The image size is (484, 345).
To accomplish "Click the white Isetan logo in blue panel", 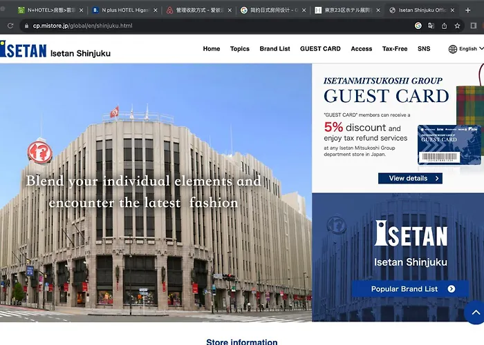I will [411, 233].
